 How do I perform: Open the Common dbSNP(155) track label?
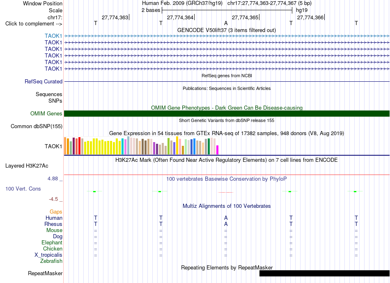[x=36, y=127]
